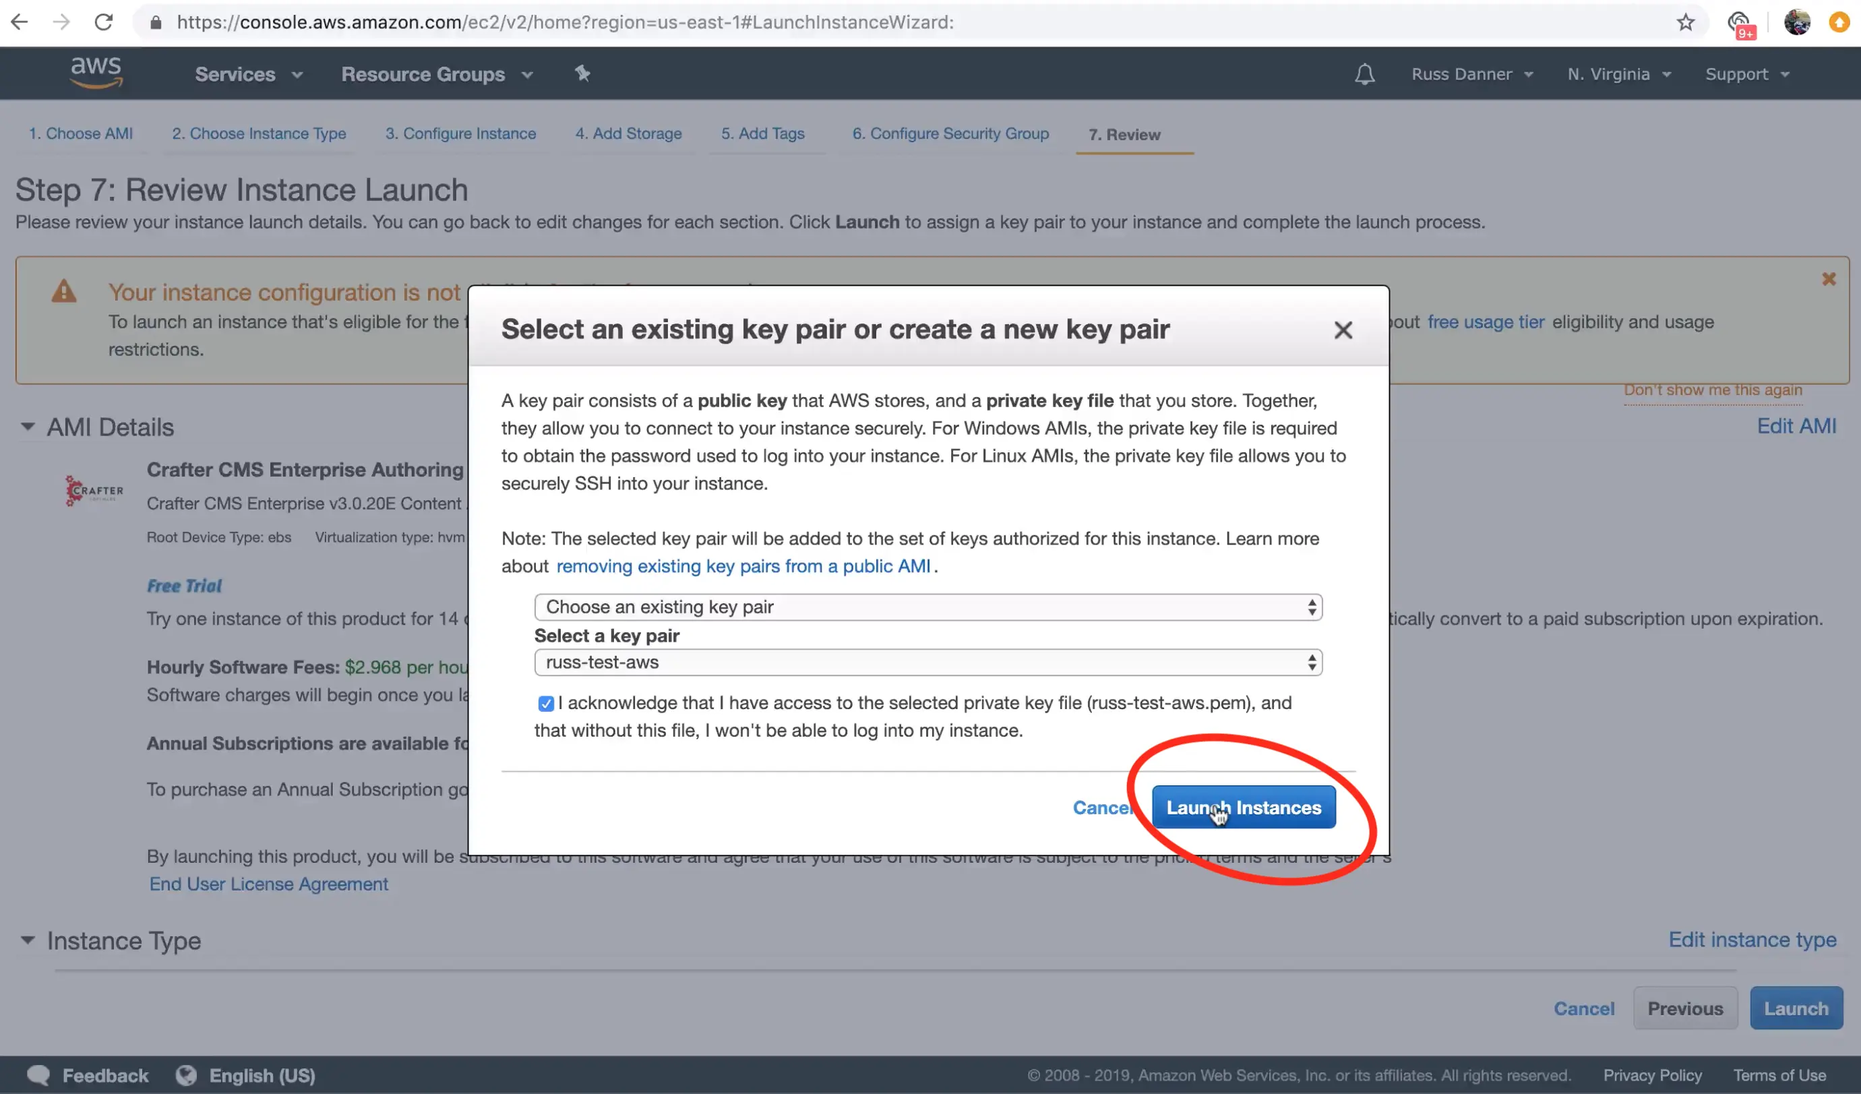Open the notifications bell icon
The height and width of the screenshot is (1094, 1861).
[x=1364, y=74]
